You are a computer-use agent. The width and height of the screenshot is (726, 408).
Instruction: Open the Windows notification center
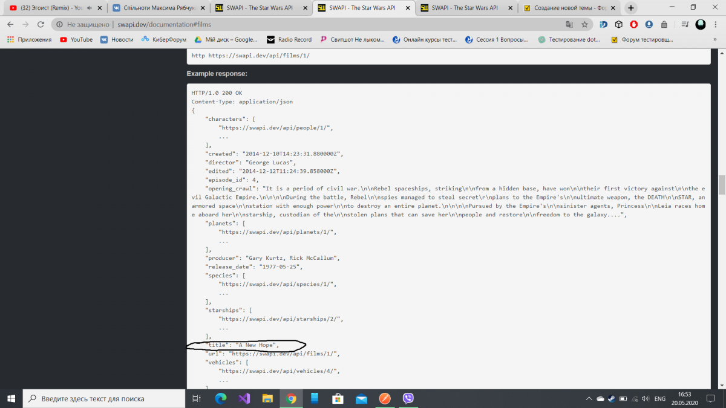[712, 399]
